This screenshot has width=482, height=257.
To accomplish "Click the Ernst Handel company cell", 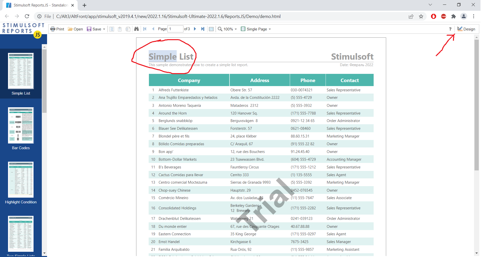I will pos(169,242).
